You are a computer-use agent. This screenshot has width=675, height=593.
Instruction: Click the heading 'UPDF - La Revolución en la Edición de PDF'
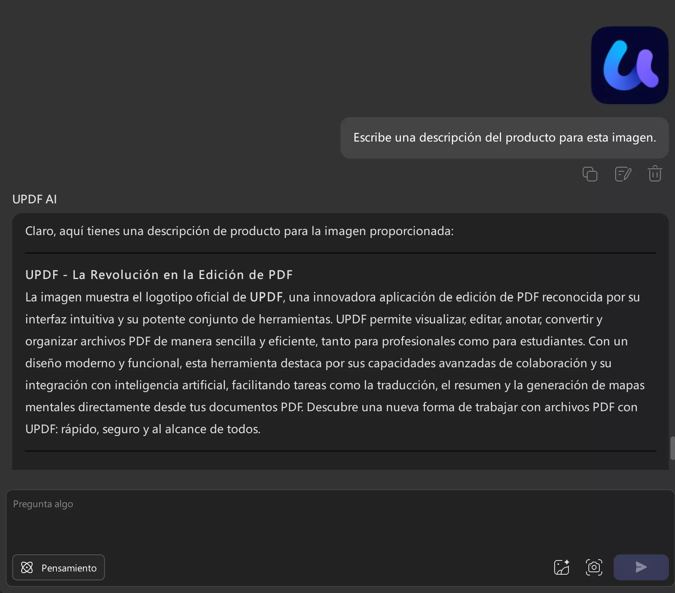pos(159,275)
